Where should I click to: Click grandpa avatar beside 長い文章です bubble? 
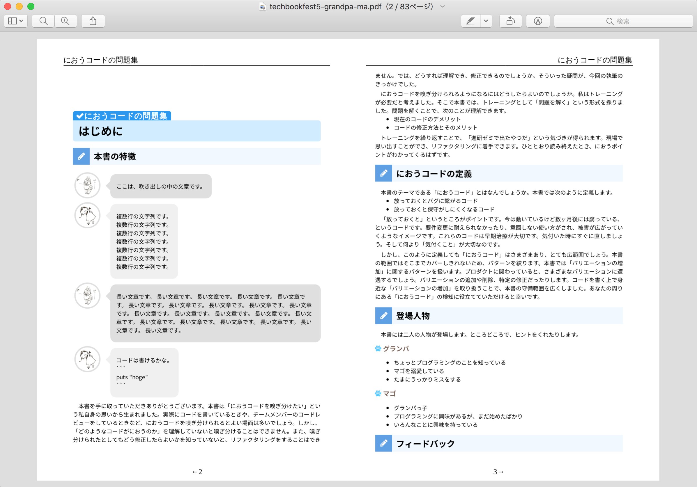[x=87, y=296]
